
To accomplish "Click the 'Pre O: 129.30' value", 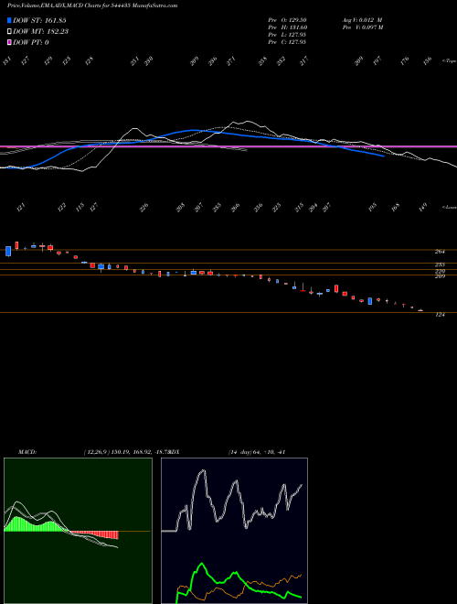I will (x=287, y=19).
